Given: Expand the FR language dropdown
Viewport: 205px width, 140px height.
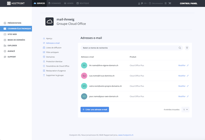Looking at the screenshot, I should pos(146,3).
